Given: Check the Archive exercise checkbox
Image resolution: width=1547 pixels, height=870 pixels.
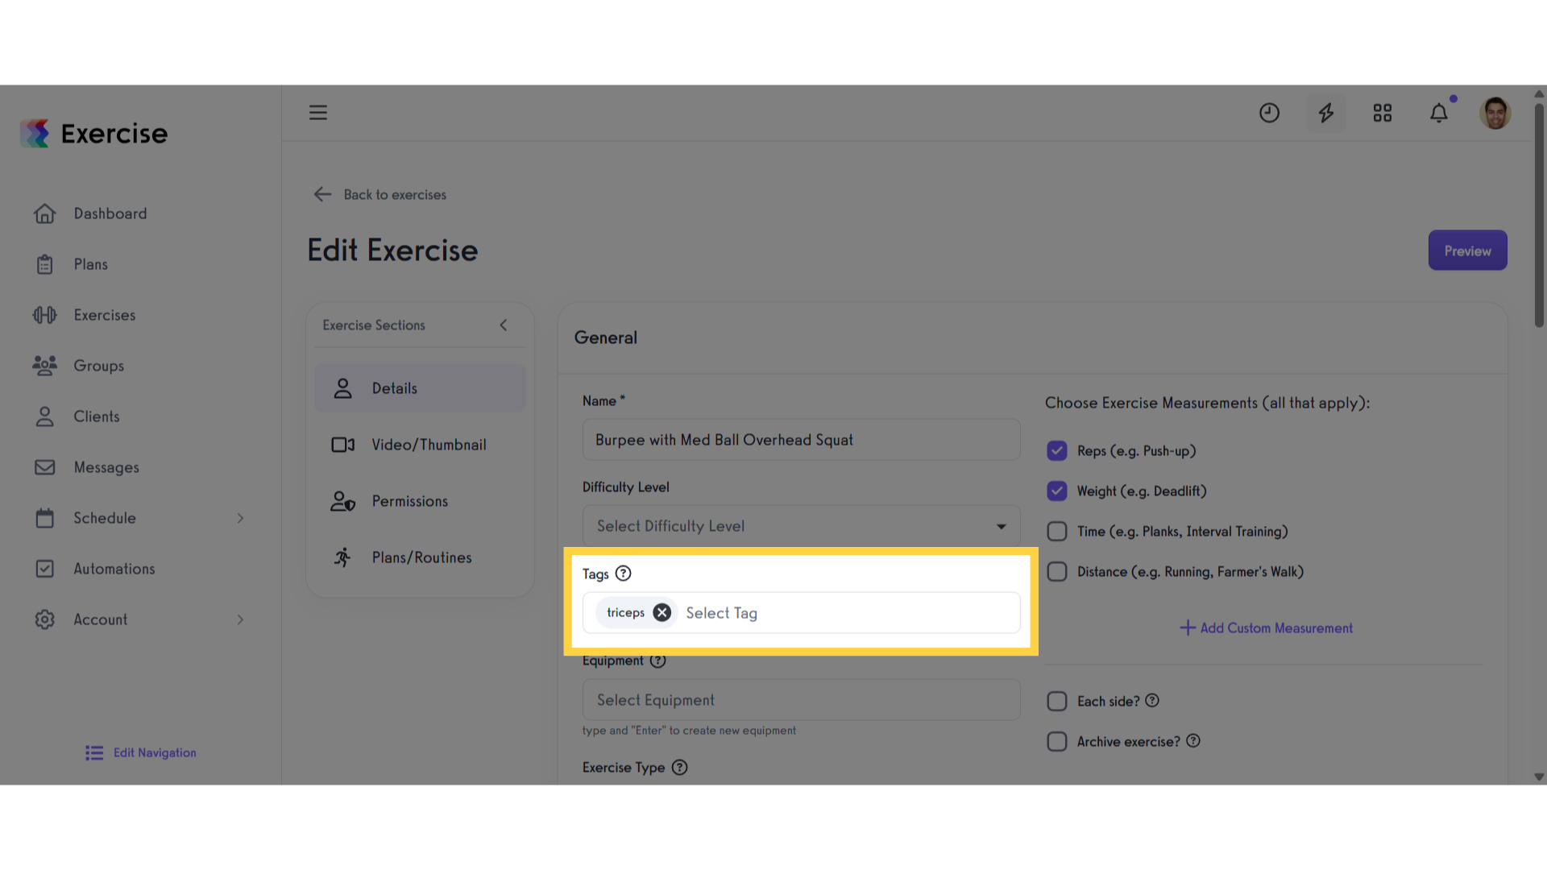Looking at the screenshot, I should click(1056, 741).
